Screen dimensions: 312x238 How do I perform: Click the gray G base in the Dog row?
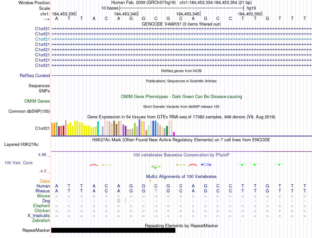[x=119, y=201]
